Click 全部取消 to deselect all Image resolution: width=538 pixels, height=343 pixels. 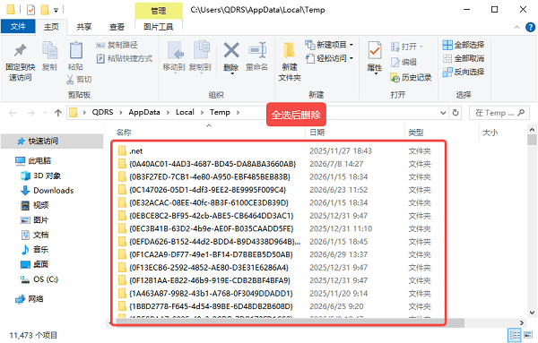point(464,58)
